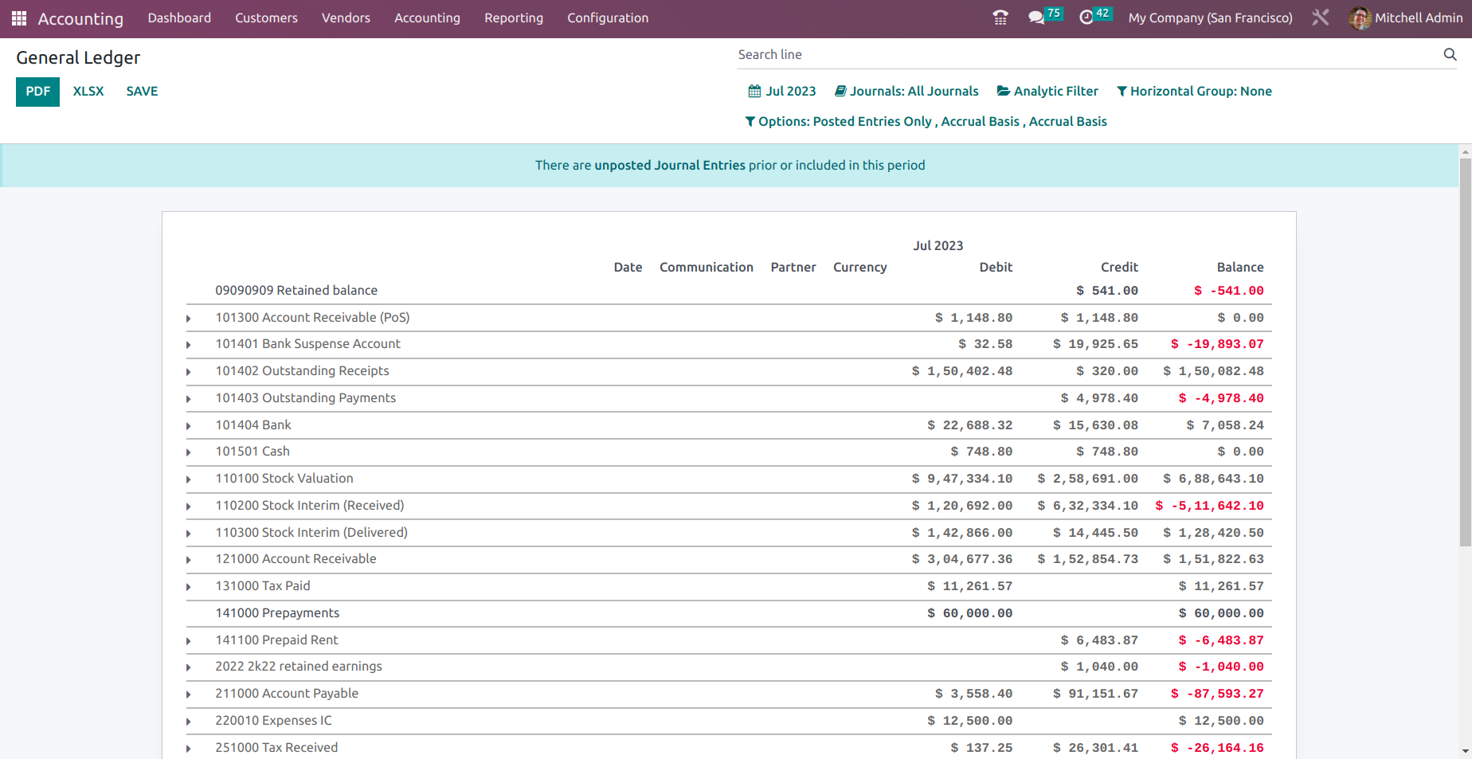Expand 211000 Account Payable row

[189, 694]
